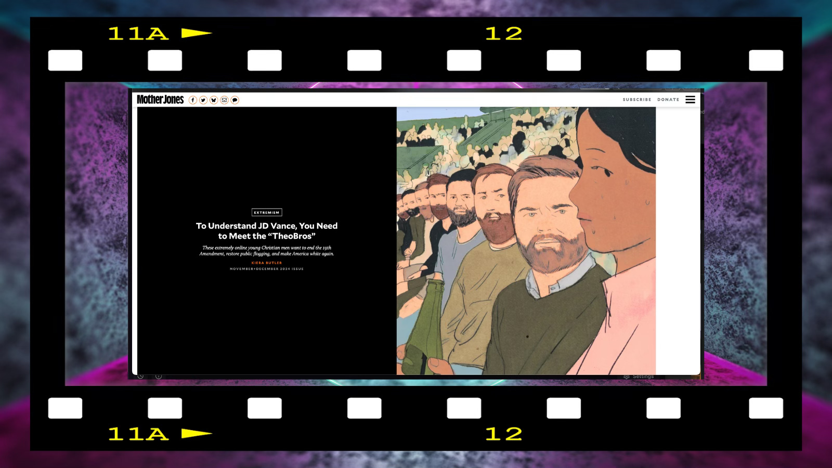Click the author name Kiera Butler
The height and width of the screenshot is (468, 832).
click(267, 263)
